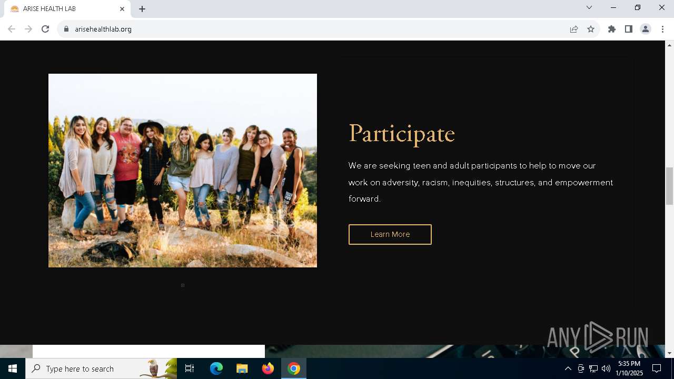Open the Windows Start menu

[x=13, y=368]
